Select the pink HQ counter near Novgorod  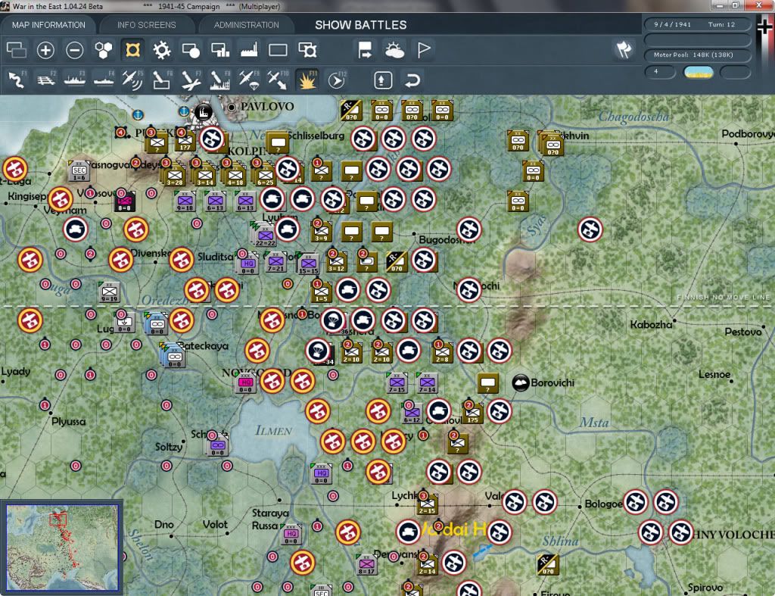[x=246, y=383]
